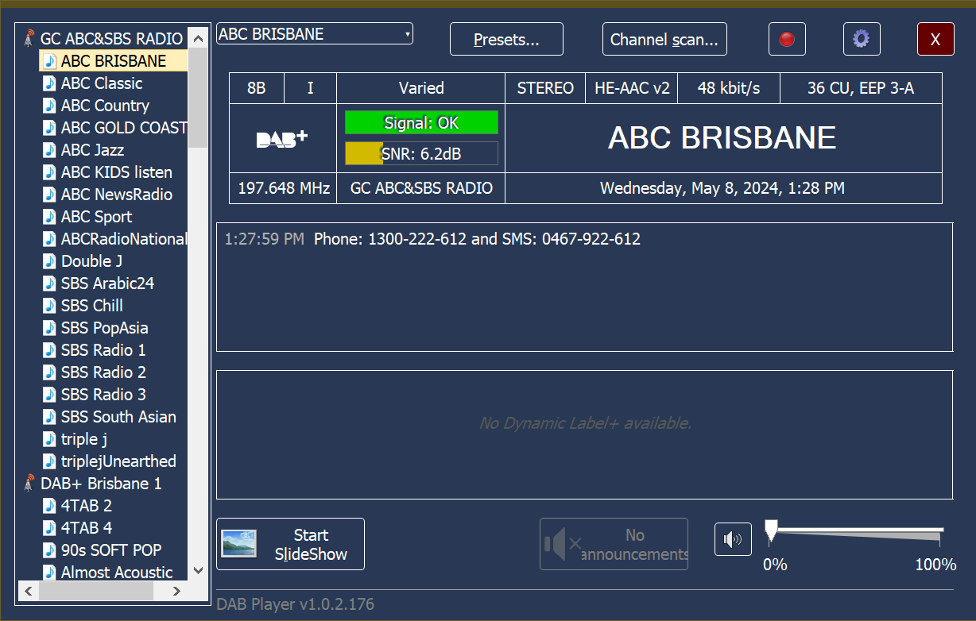Click the slideshow picture icon
This screenshot has width=976, height=621.
click(x=238, y=544)
